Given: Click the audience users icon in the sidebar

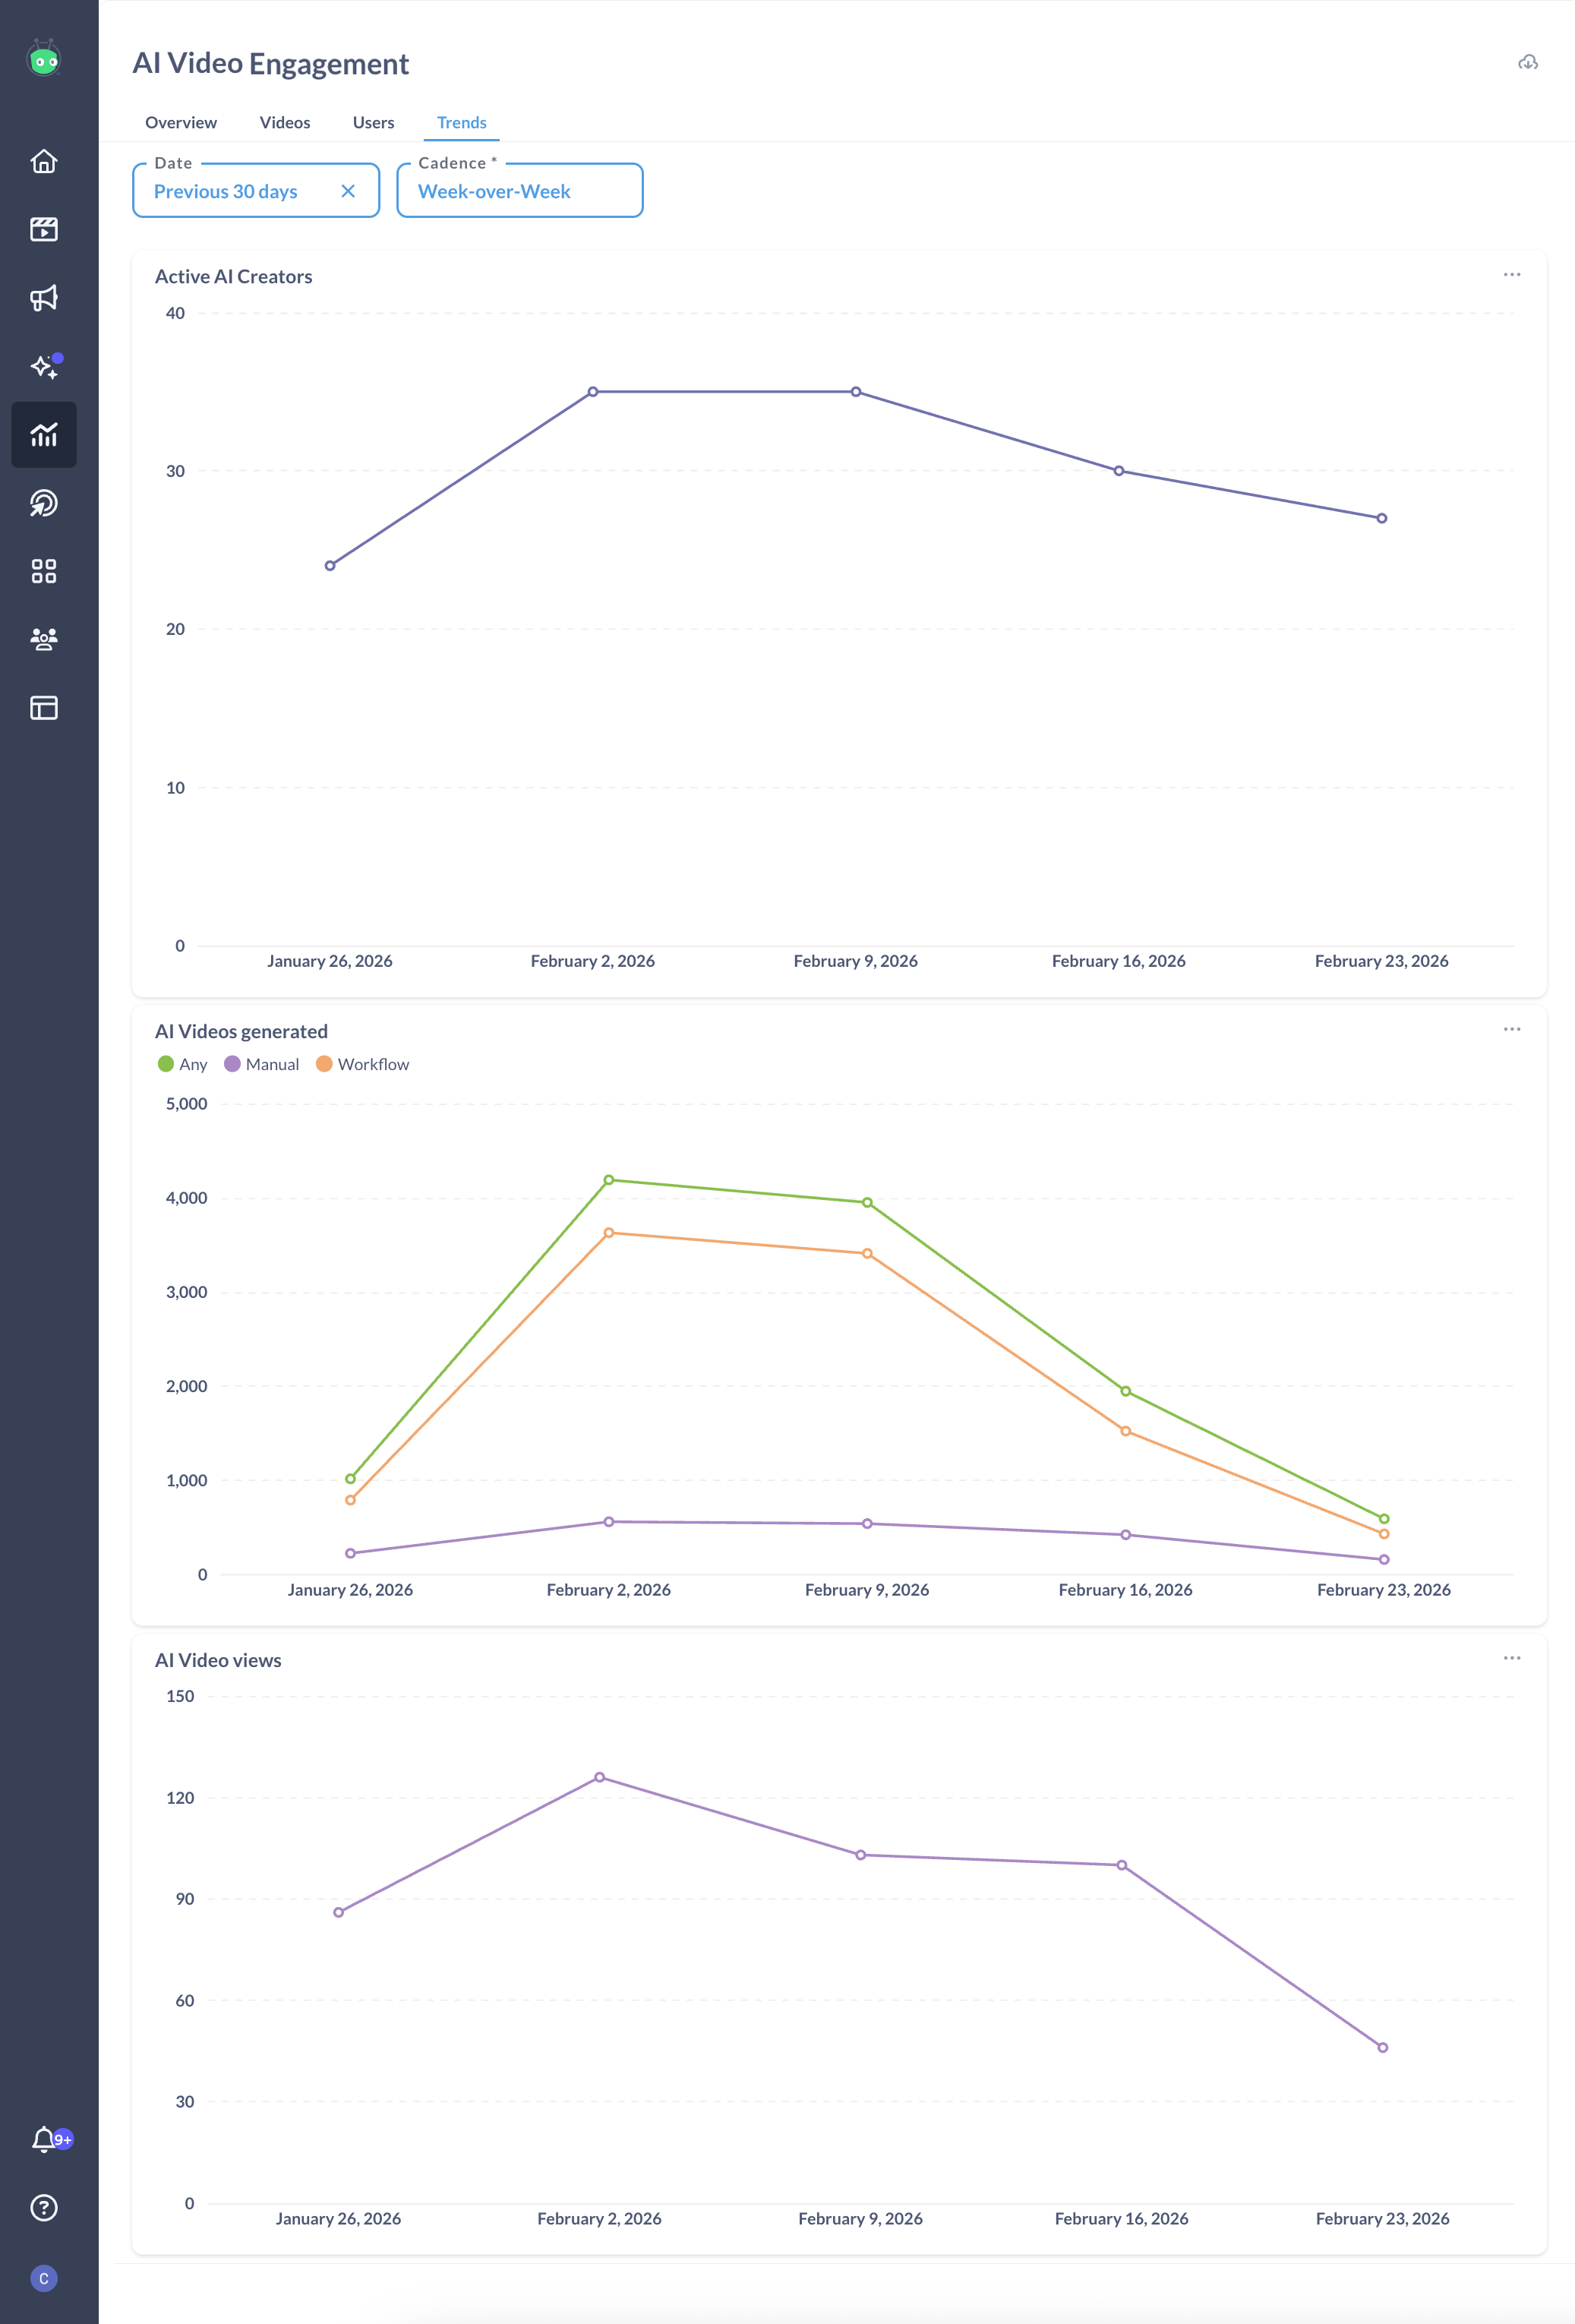Looking at the screenshot, I should 44,639.
